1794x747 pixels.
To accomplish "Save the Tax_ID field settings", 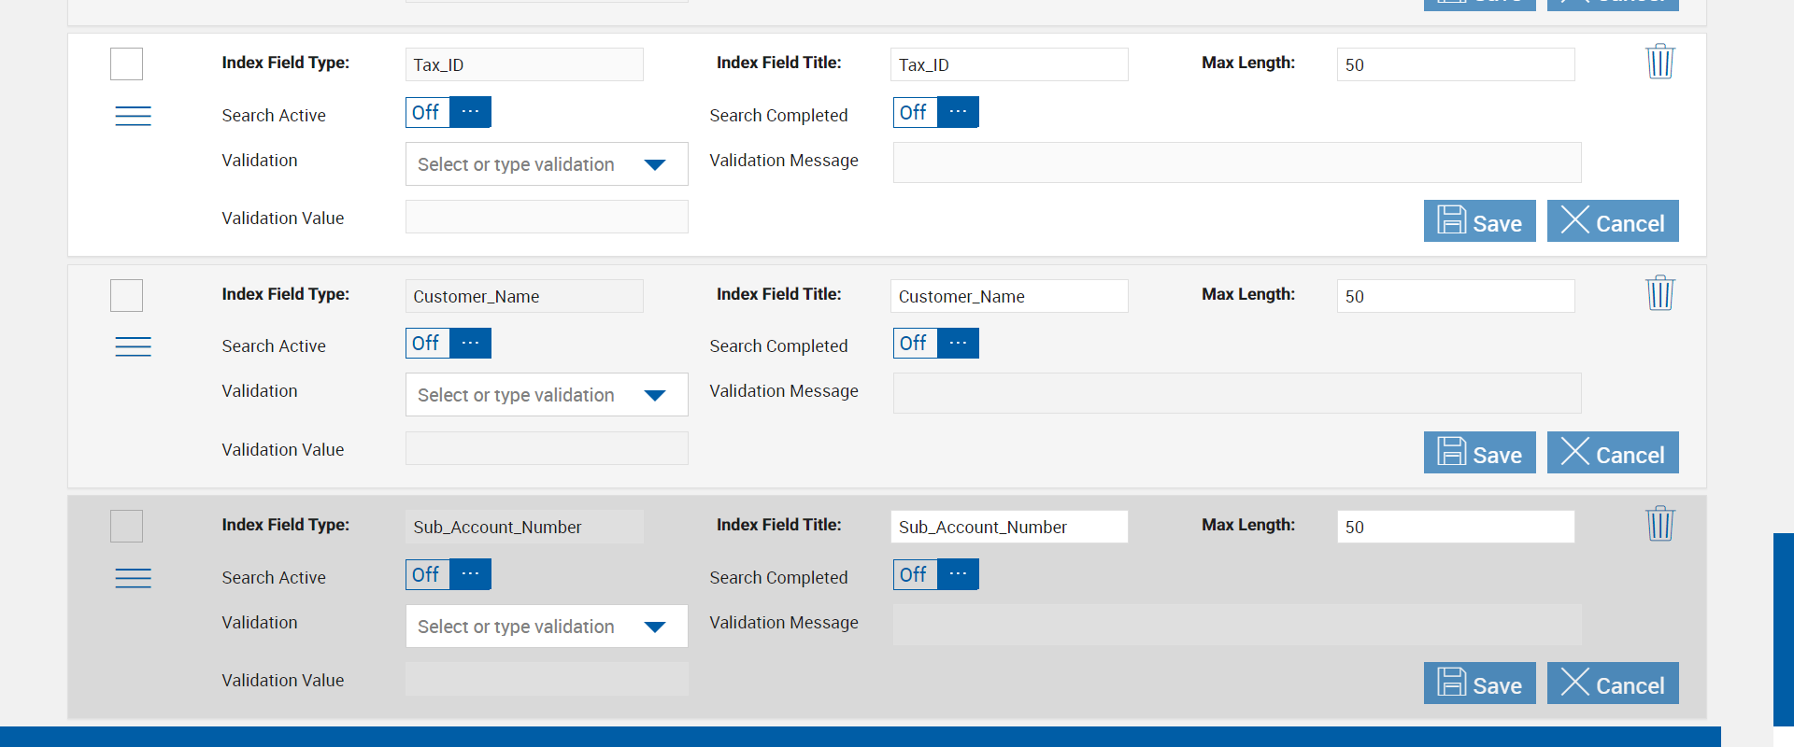I will [x=1479, y=221].
